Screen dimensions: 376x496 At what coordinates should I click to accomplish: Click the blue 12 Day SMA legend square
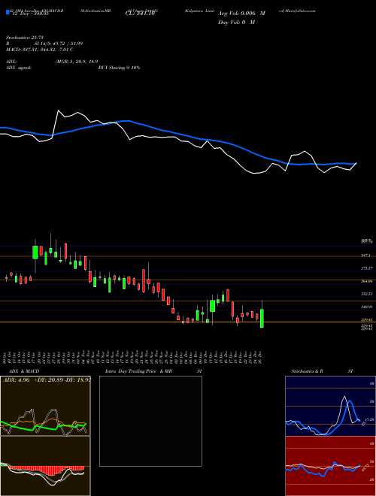8,12
